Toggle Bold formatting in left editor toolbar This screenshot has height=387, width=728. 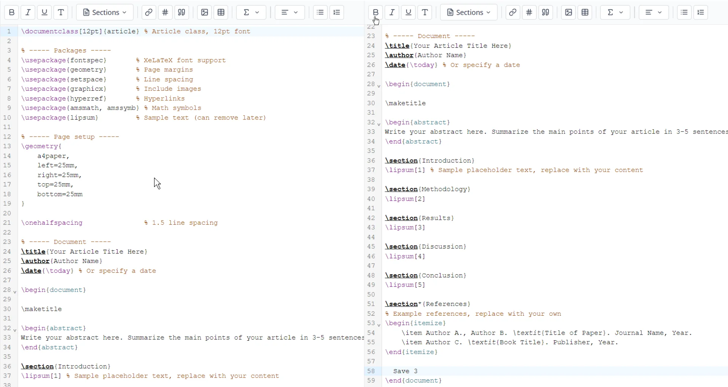point(12,13)
